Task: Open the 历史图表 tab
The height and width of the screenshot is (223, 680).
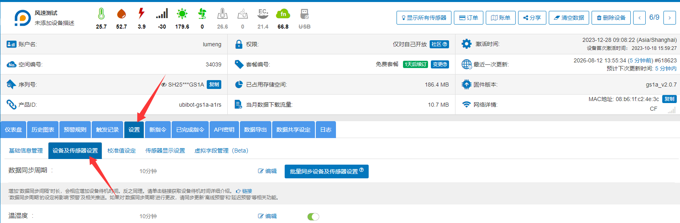Action: pyautogui.click(x=43, y=130)
